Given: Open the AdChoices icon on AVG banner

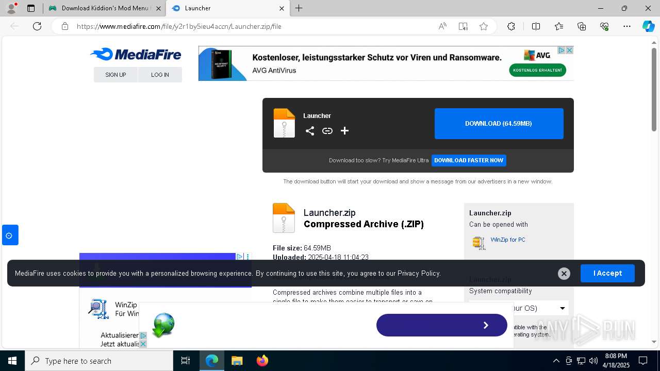Looking at the screenshot, I should (562, 50).
